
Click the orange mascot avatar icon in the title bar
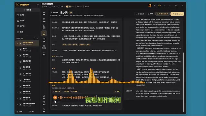pyautogui.click(x=150, y=5)
